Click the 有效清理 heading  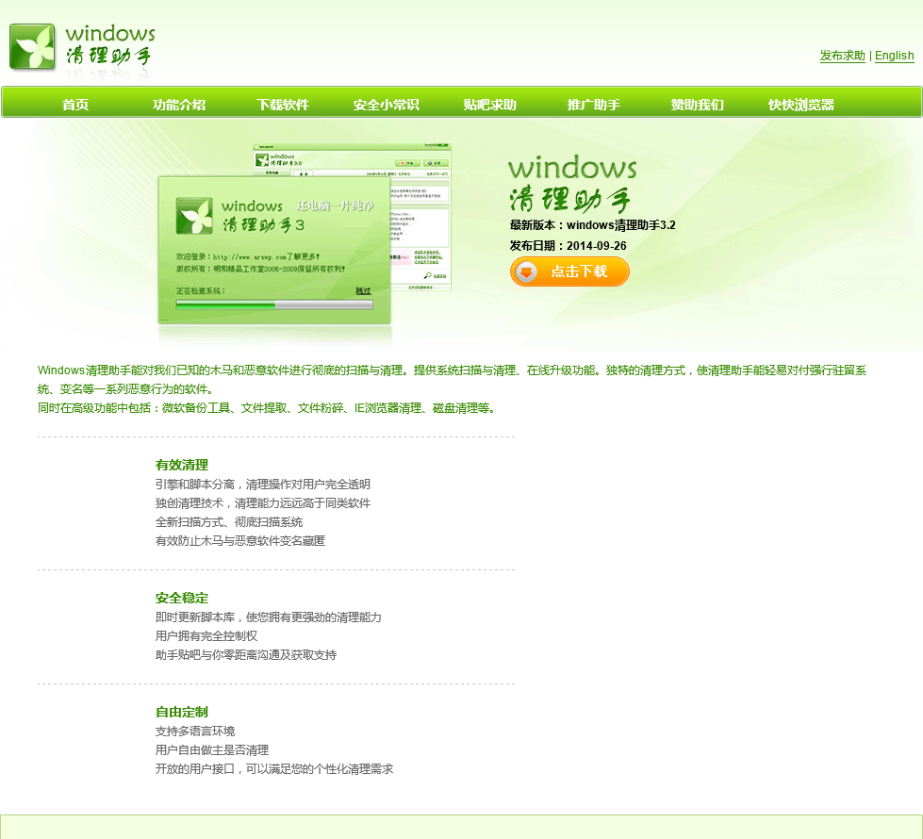point(181,465)
